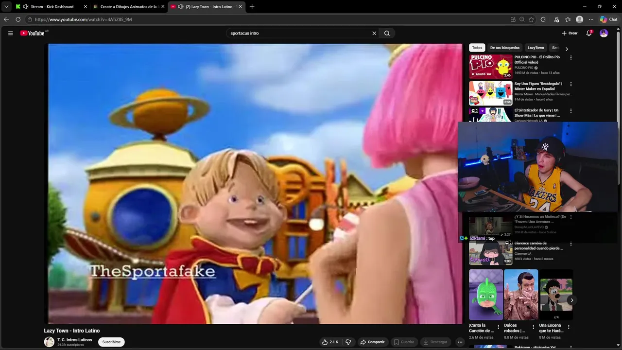
Task: Open browser extensions menu
Action: [x=543, y=19]
